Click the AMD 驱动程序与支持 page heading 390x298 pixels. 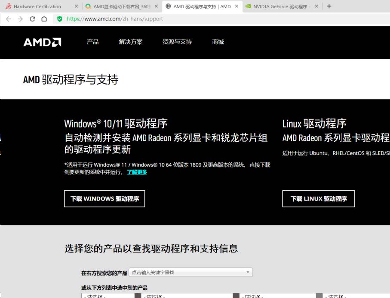point(71,80)
